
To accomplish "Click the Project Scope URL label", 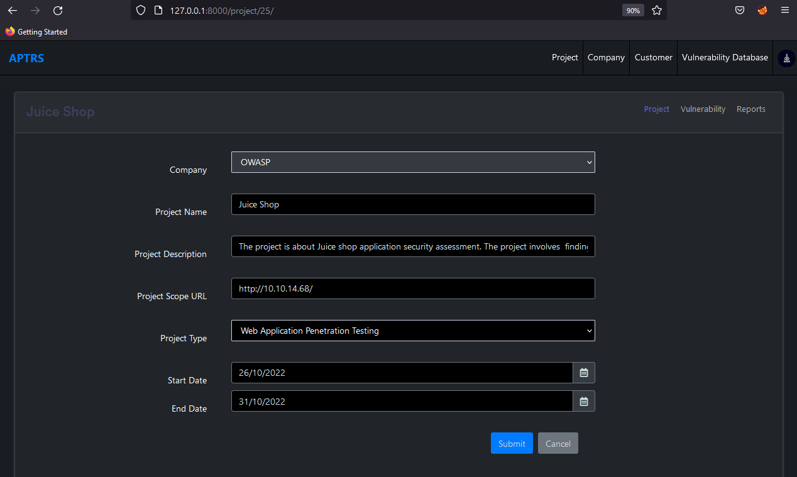I will 172,296.
